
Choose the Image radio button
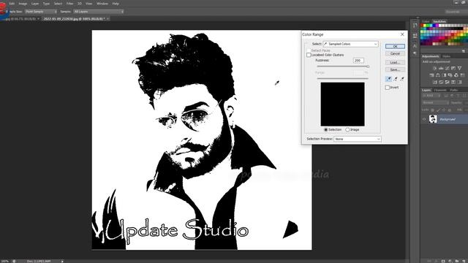pyautogui.click(x=347, y=130)
